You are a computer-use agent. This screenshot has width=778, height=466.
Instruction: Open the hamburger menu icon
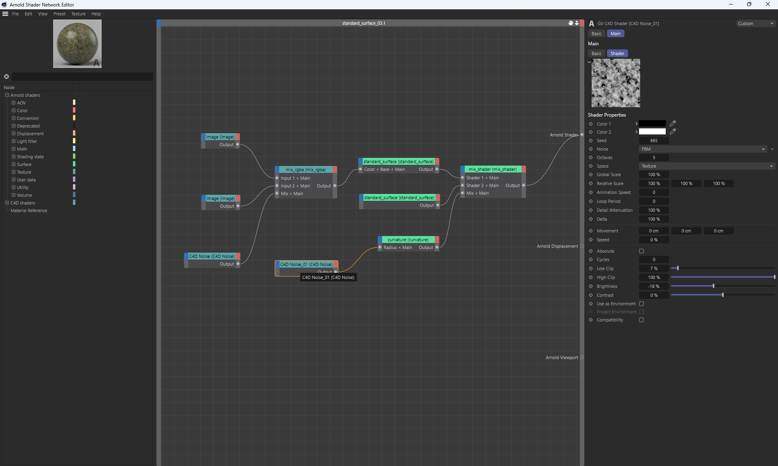(x=5, y=14)
